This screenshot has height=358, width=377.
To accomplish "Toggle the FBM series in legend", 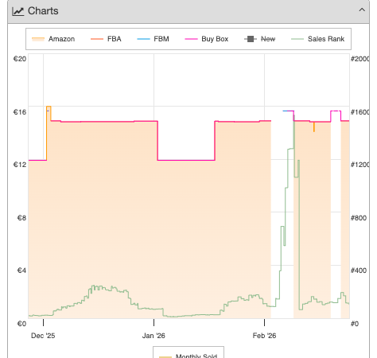I will pyautogui.click(x=153, y=39).
